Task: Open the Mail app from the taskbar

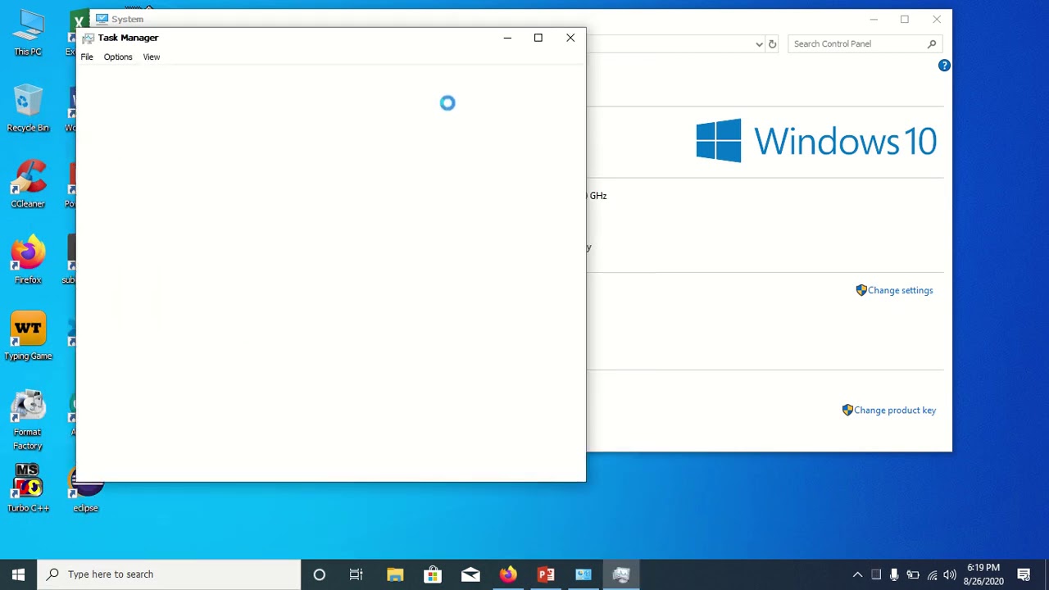Action: 470,574
